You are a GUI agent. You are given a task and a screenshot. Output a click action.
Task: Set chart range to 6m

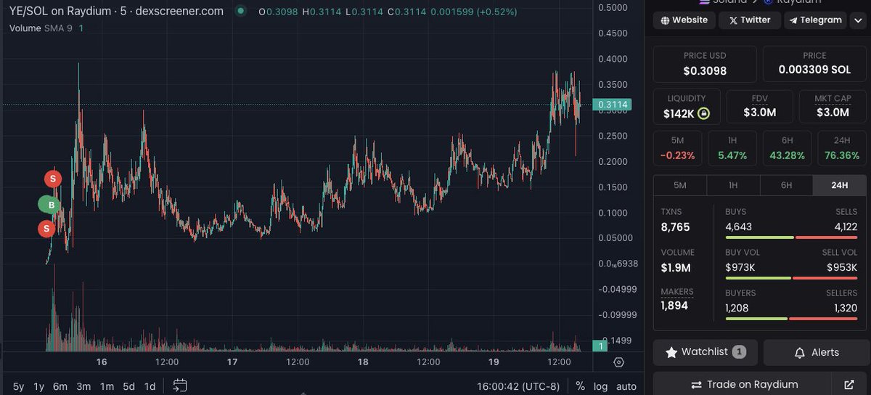pos(61,386)
